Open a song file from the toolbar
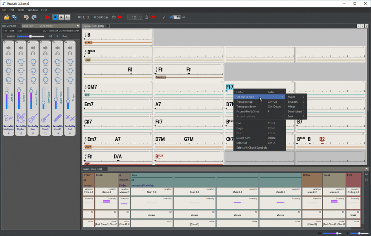Viewport: 371px width, 236px height. pos(7,17)
